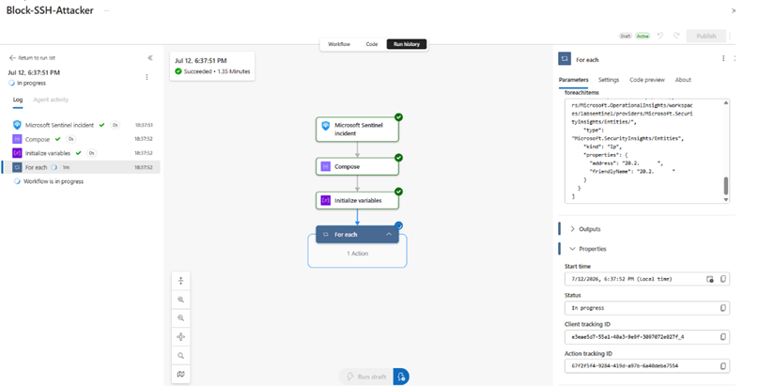Collapse the For each node chevron
The image size is (774, 386).
pyautogui.click(x=389, y=235)
